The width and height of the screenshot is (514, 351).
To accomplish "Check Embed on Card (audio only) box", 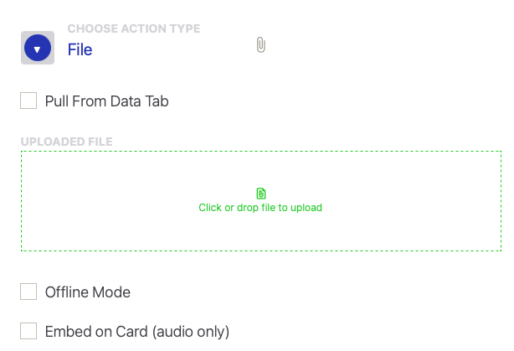I will pos(28,331).
